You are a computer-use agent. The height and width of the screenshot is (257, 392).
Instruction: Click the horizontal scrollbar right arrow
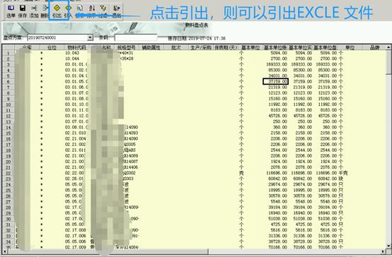pos(384,251)
